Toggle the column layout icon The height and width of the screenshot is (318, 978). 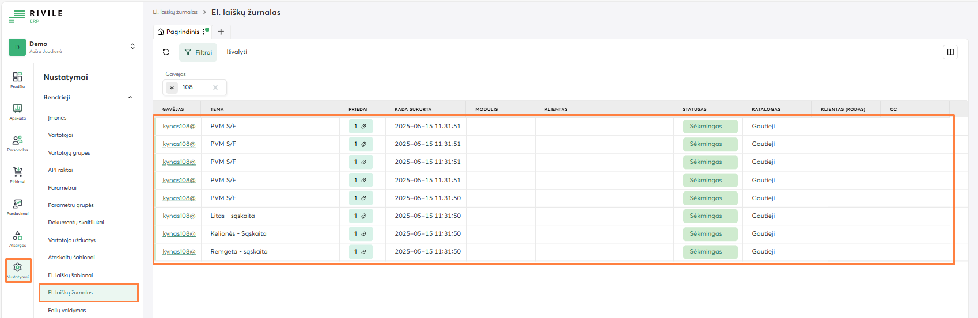click(950, 52)
